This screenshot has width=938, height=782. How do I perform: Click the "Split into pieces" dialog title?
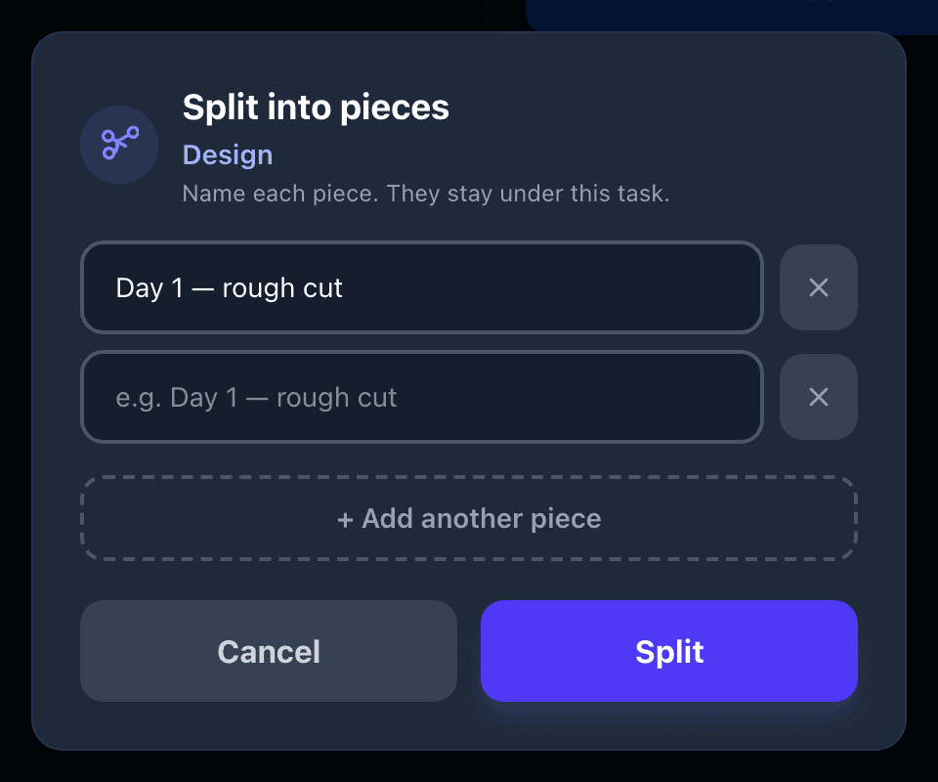click(x=316, y=108)
